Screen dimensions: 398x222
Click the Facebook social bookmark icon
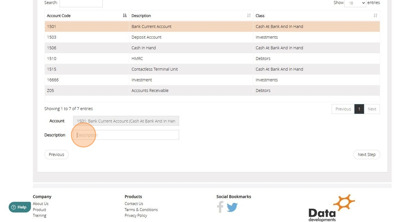(x=220, y=207)
